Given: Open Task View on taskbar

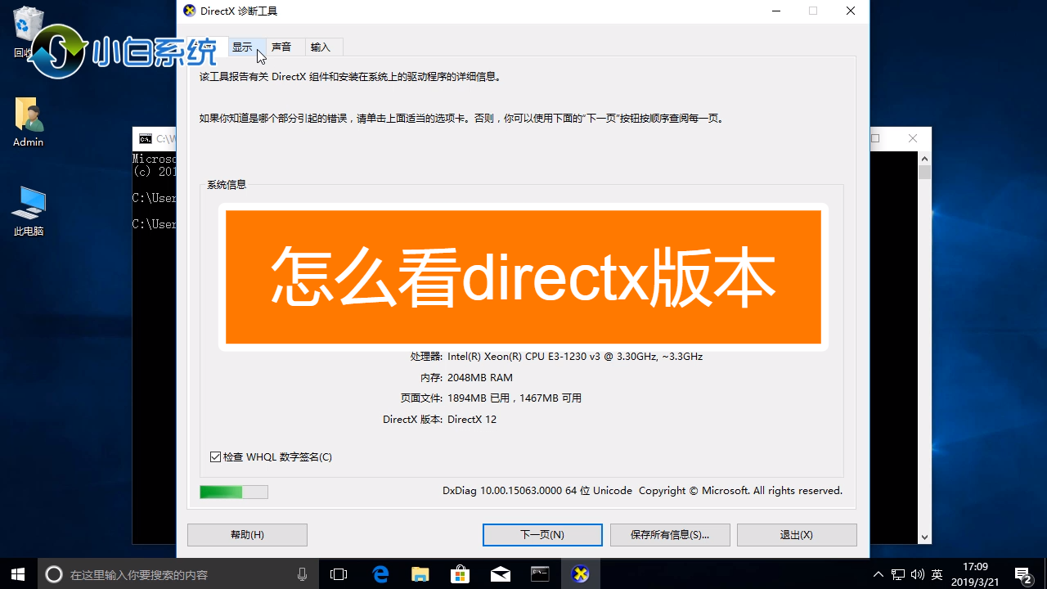Looking at the screenshot, I should click(339, 574).
